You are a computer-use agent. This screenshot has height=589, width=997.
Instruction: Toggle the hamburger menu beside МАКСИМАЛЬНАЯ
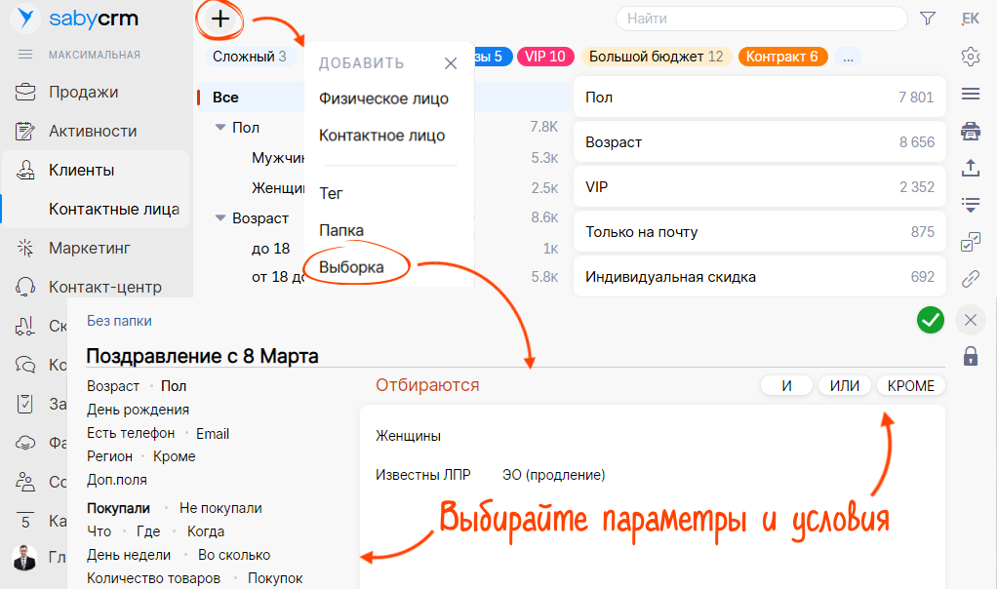pyautogui.click(x=25, y=55)
